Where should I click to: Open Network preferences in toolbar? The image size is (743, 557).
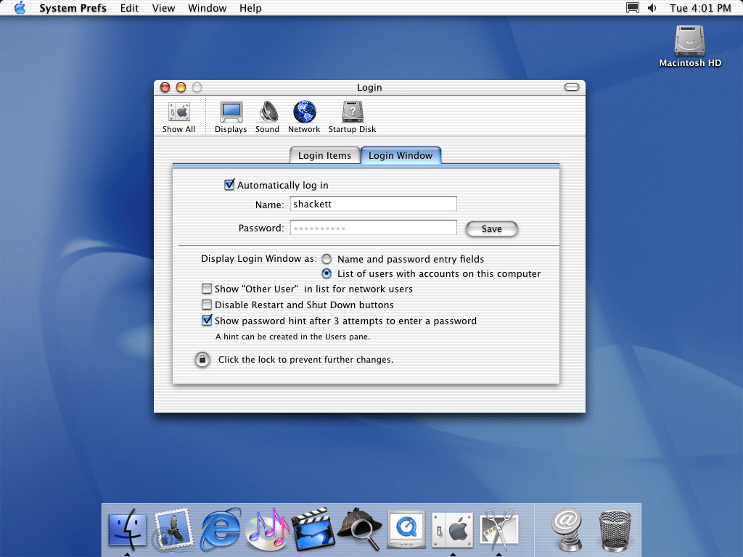tap(304, 115)
